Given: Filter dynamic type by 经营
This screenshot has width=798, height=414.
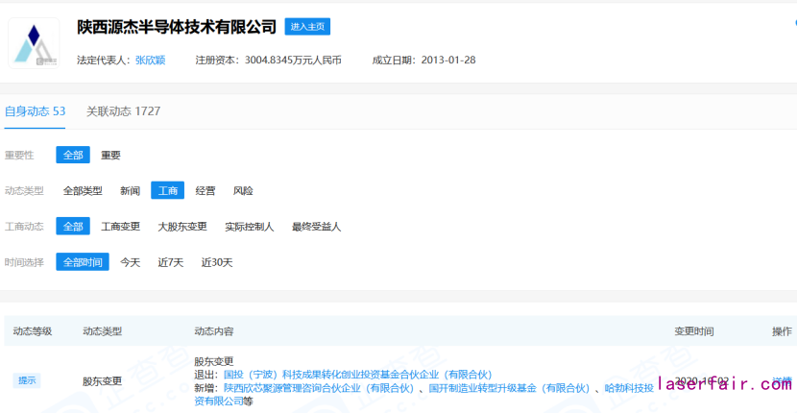Looking at the screenshot, I should click(x=206, y=191).
